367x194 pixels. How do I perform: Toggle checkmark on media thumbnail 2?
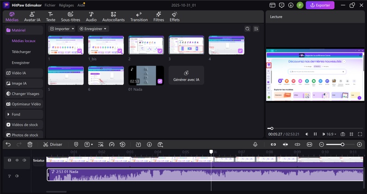(160, 51)
